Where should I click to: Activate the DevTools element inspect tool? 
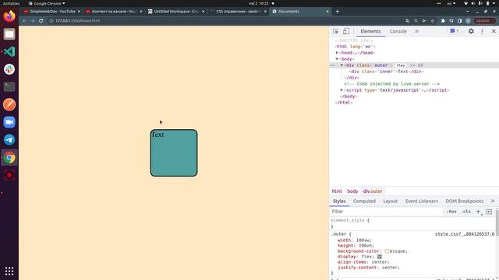336,31
